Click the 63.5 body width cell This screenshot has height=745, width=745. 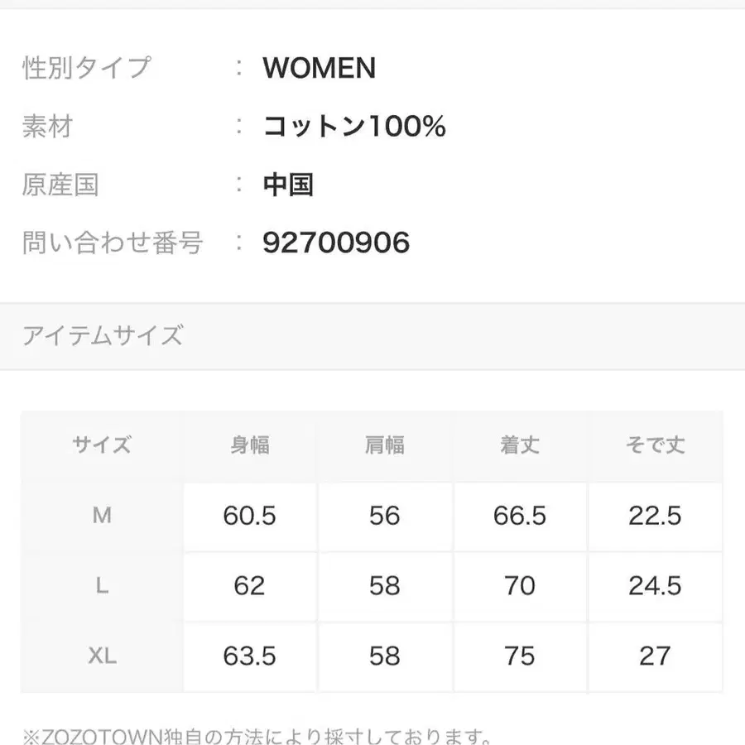coord(249,656)
